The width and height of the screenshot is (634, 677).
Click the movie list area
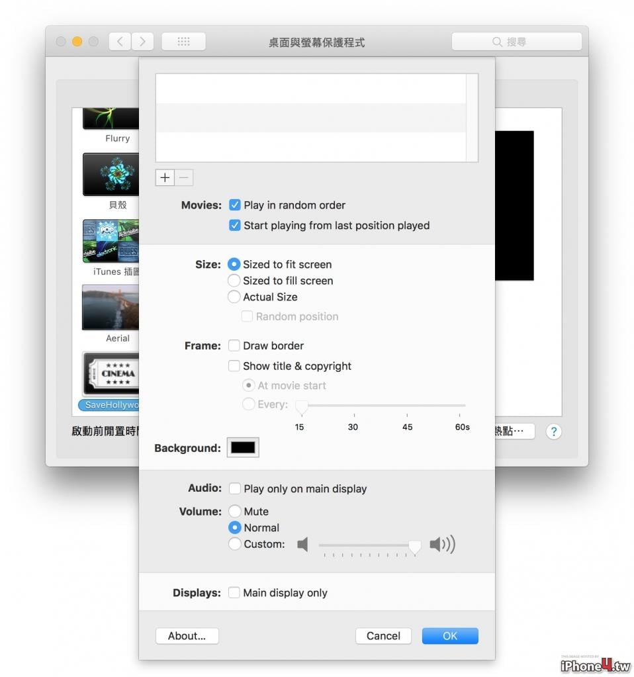pos(311,118)
